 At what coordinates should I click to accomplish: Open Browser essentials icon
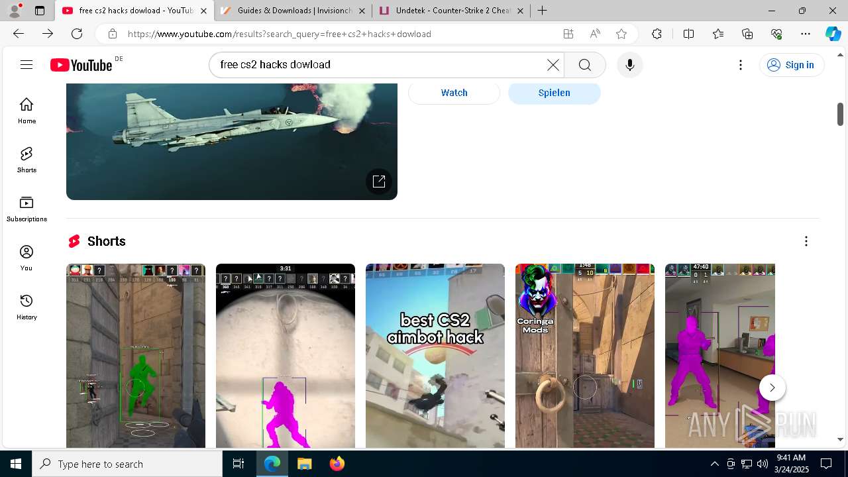pos(776,34)
